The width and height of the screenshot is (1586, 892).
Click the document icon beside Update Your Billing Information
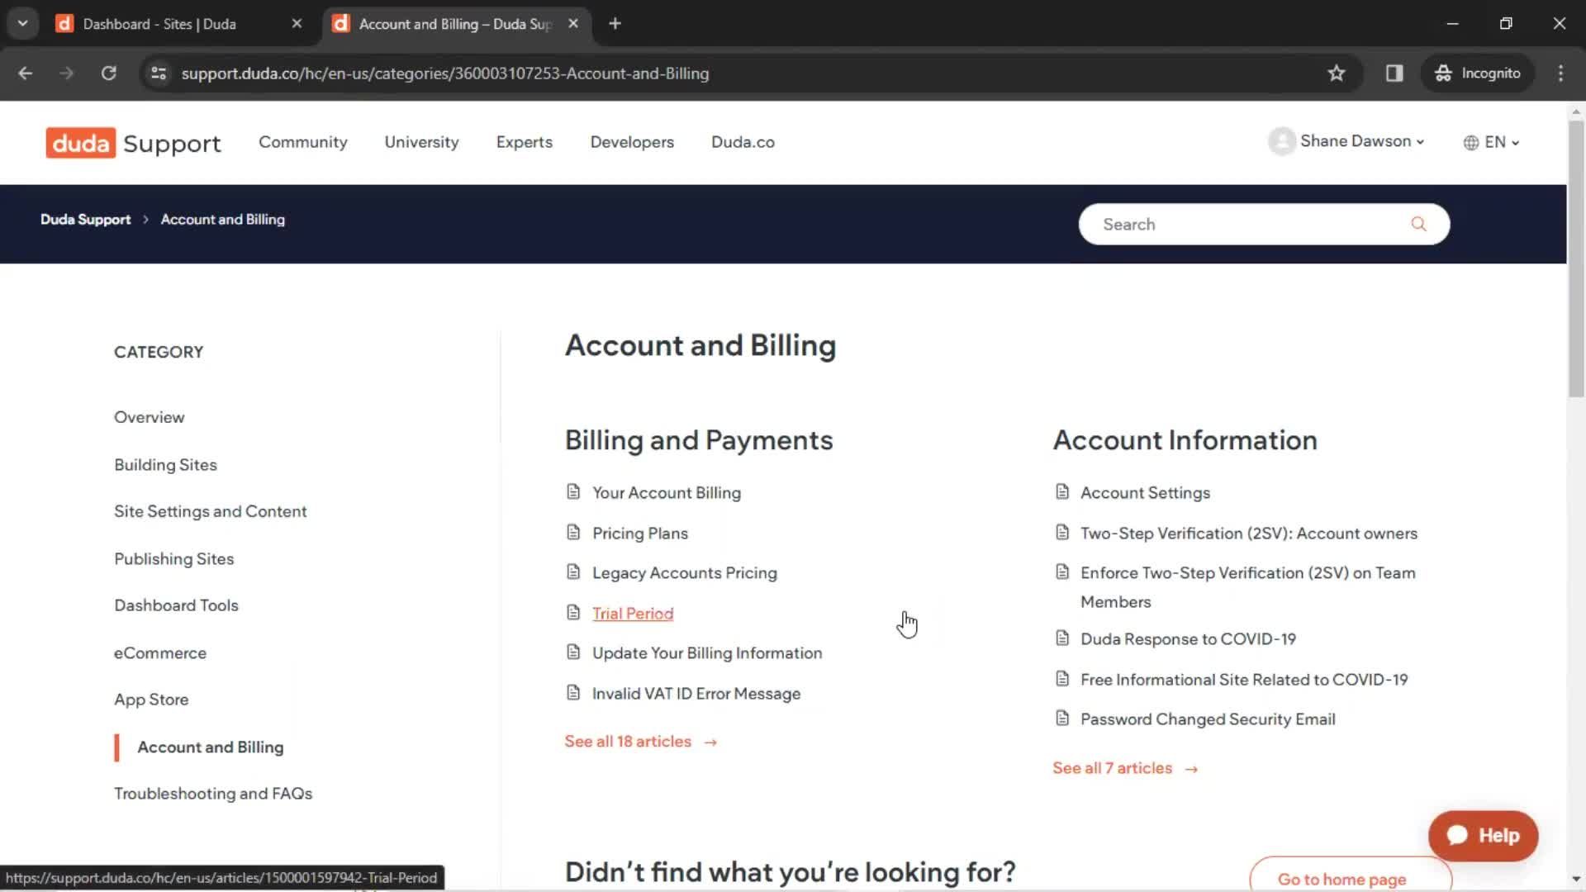573,652
